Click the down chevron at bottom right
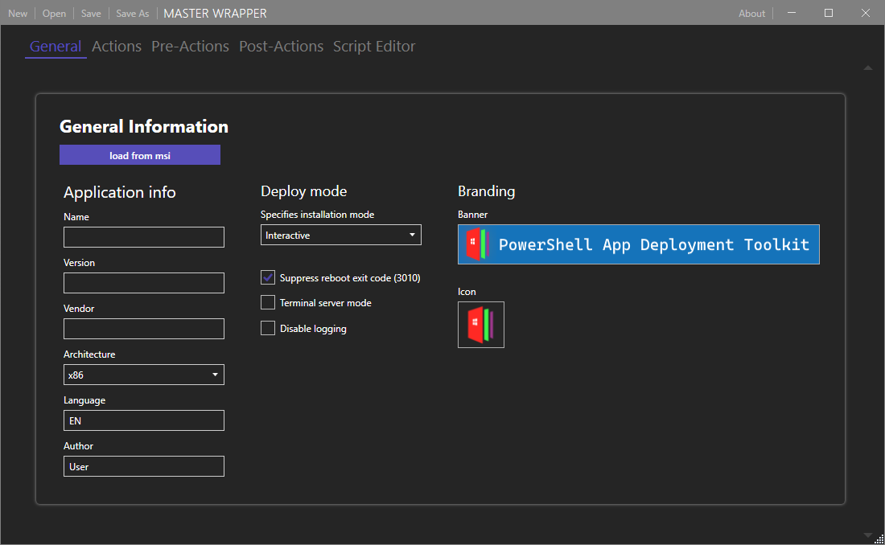 [x=867, y=535]
